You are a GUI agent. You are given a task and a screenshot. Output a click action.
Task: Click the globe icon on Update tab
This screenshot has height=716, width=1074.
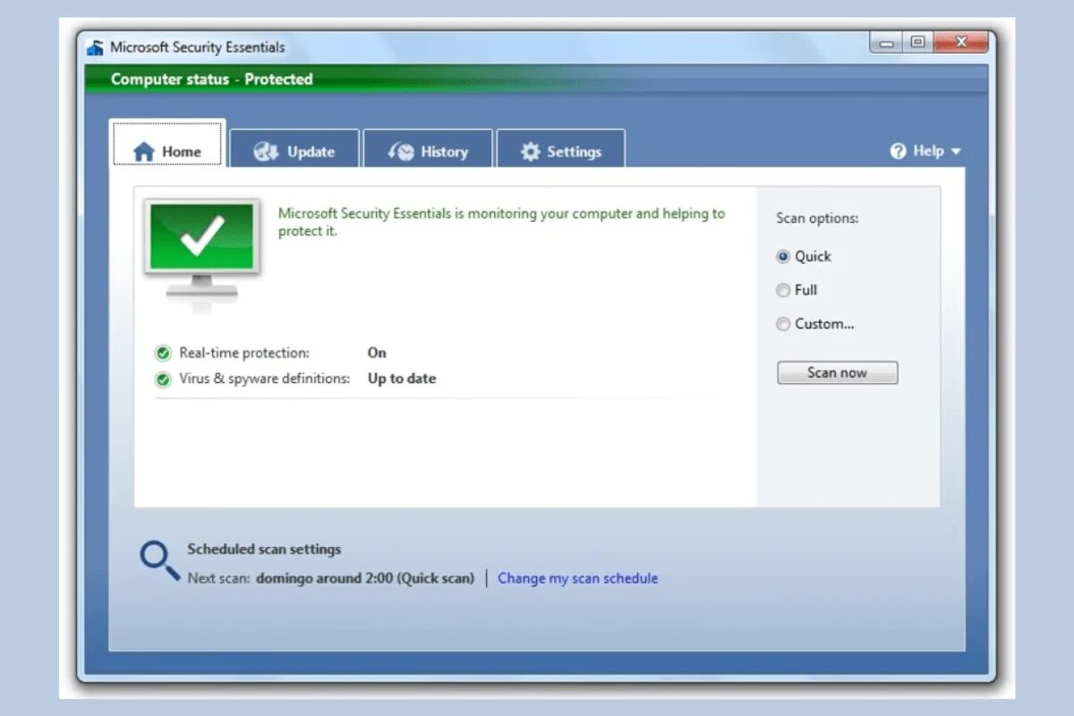tap(267, 151)
